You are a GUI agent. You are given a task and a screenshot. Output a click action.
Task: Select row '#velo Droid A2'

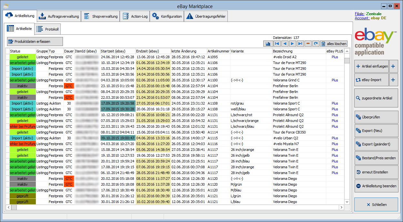[x=175, y=57]
